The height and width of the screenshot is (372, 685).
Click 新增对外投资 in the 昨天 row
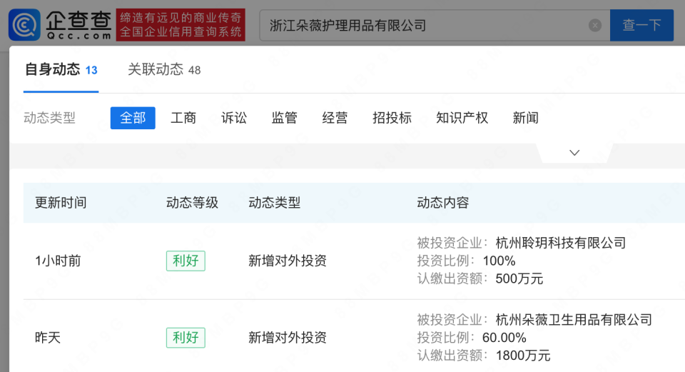pos(288,338)
